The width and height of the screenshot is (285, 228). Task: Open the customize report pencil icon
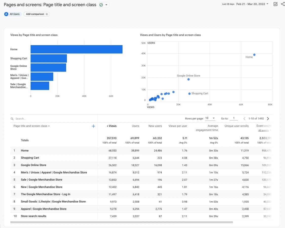[x=275, y=4]
